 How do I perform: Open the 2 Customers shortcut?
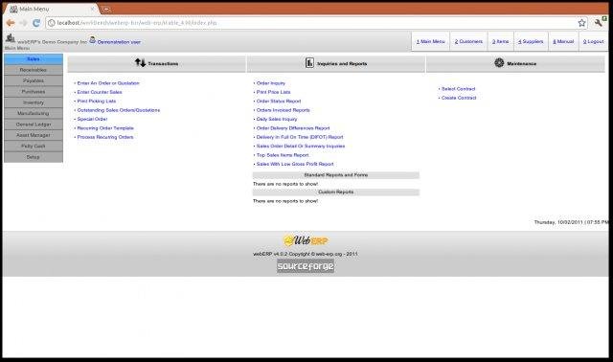[x=468, y=41]
